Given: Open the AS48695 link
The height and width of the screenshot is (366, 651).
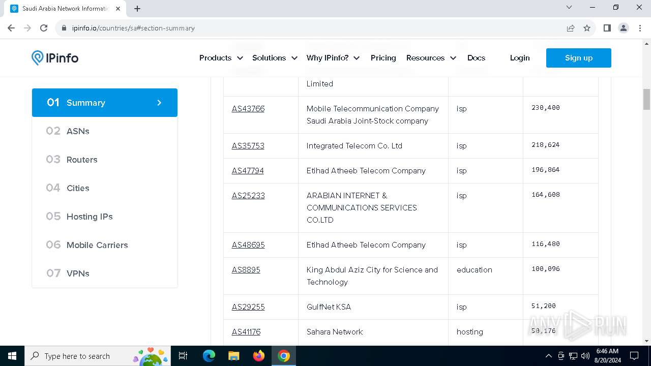Looking at the screenshot, I should (x=248, y=245).
